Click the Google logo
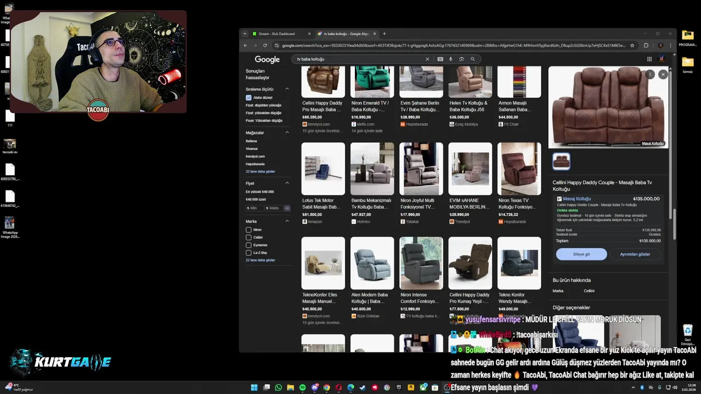701x394 pixels. pos(267,59)
